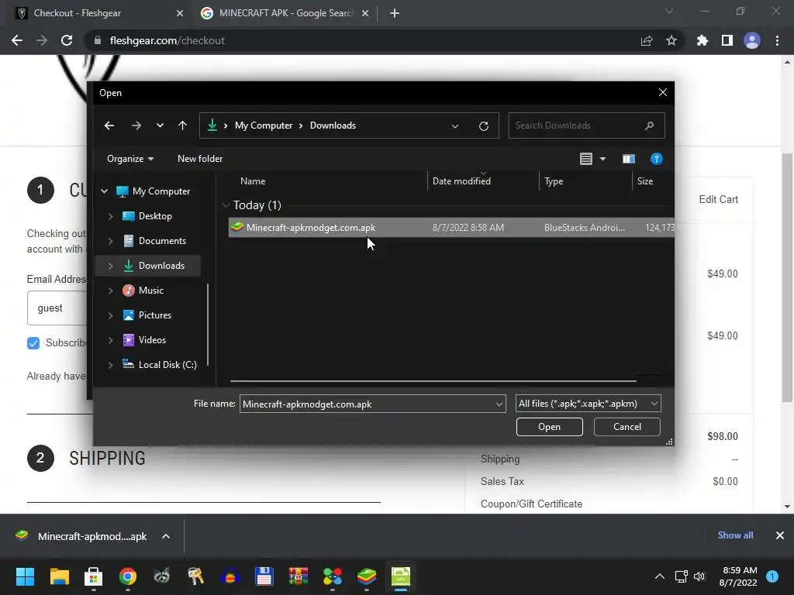Collapse the My Computer tree node
The height and width of the screenshot is (595, 794).
(105, 191)
